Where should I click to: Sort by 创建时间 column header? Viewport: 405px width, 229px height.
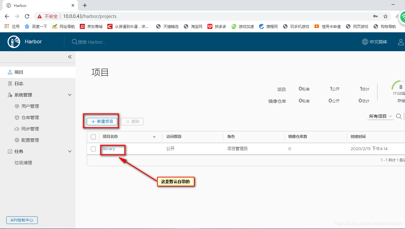[358, 137]
